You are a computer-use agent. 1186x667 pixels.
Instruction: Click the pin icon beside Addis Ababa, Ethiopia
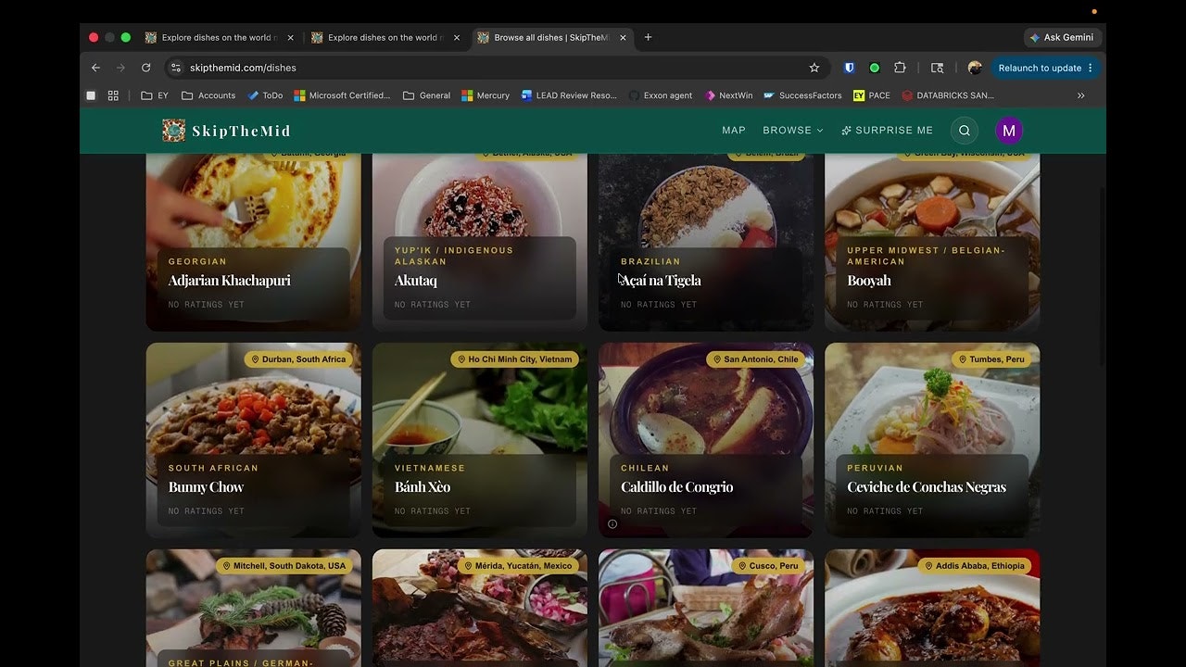tap(928, 566)
